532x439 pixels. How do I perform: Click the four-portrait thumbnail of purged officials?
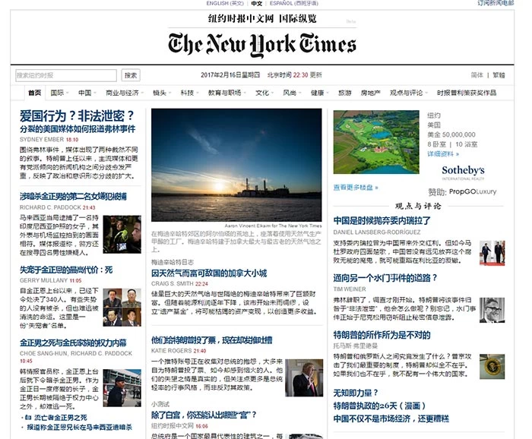click(122, 308)
